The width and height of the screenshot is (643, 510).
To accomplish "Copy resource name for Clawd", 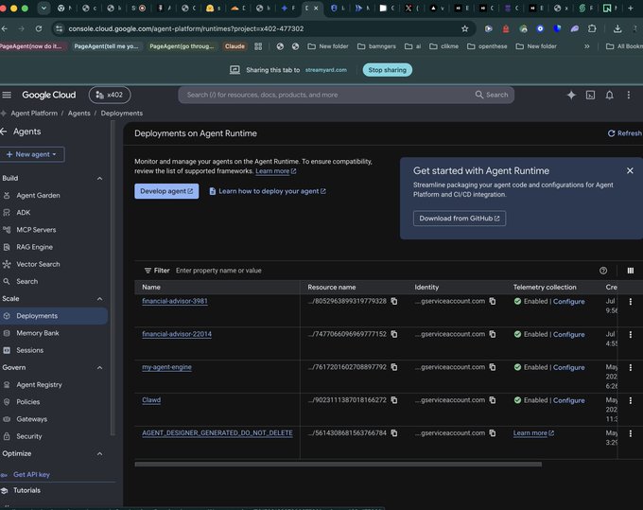I will [394, 399].
